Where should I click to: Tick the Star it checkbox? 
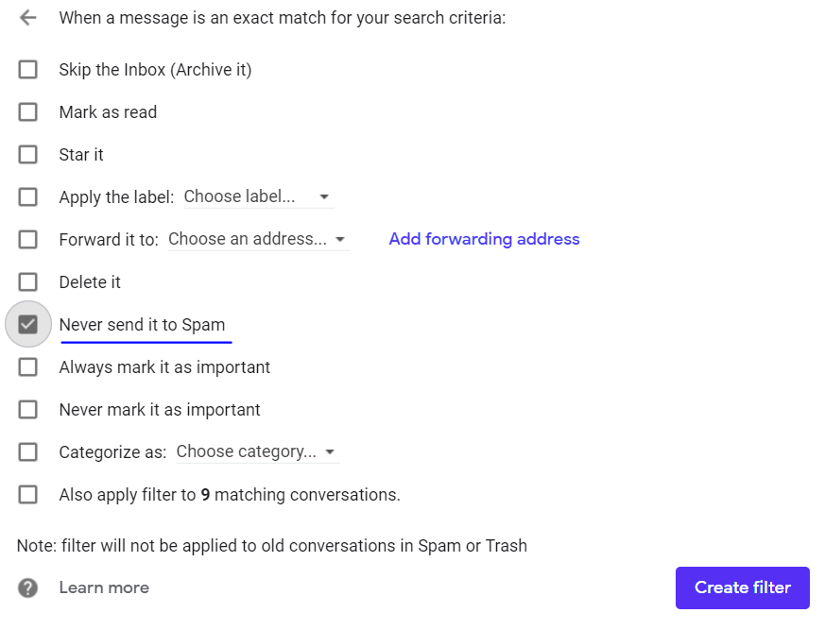click(x=28, y=155)
